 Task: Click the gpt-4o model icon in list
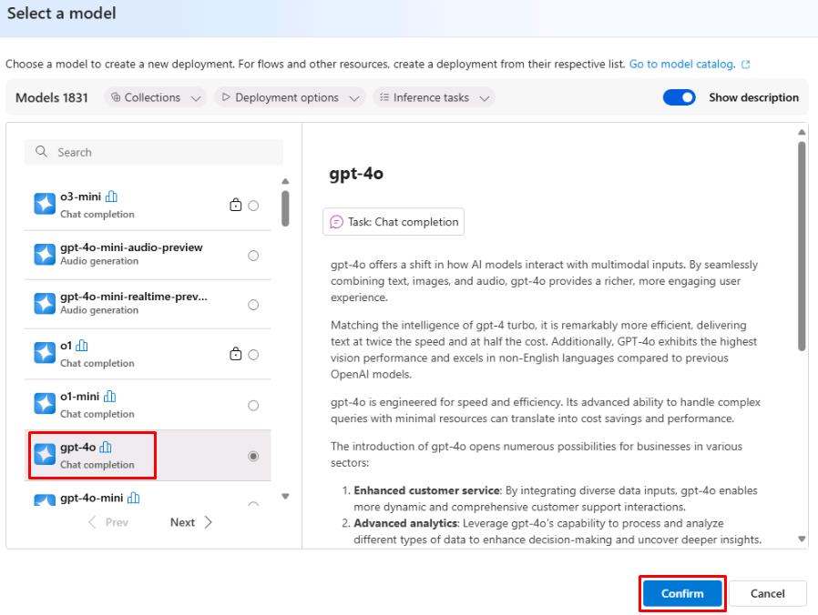[45, 454]
